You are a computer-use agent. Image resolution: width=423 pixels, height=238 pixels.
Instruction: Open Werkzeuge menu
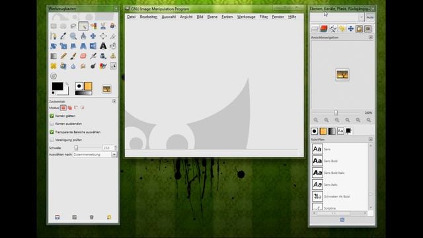[247, 17]
